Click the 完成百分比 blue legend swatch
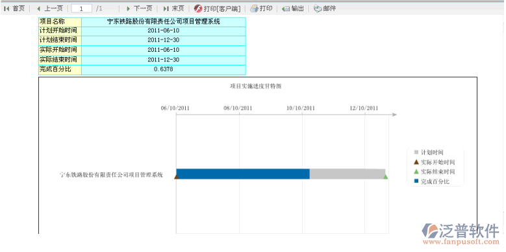 point(416,181)
